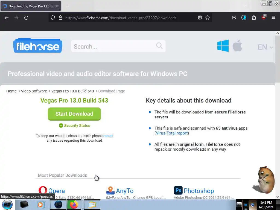This screenshot has width=280, height=210.
Task: Open the blue circular profile icon
Action: pos(244,17)
